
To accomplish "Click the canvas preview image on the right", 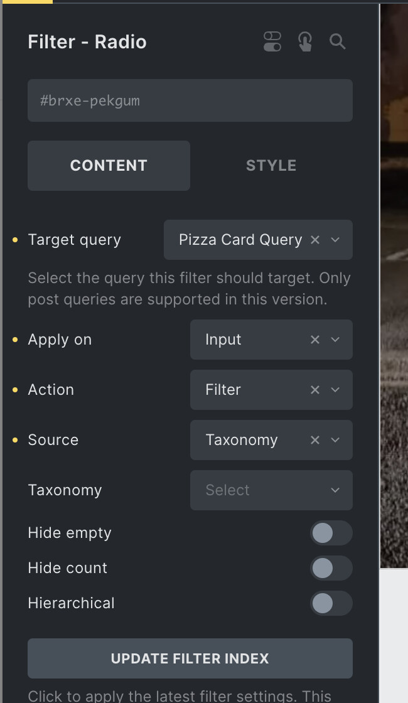I will [x=394, y=286].
